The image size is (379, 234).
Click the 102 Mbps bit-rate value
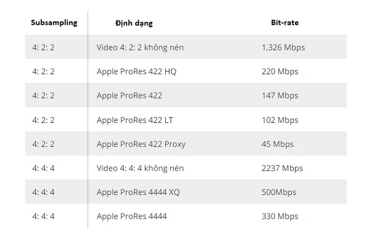(x=279, y=120)
